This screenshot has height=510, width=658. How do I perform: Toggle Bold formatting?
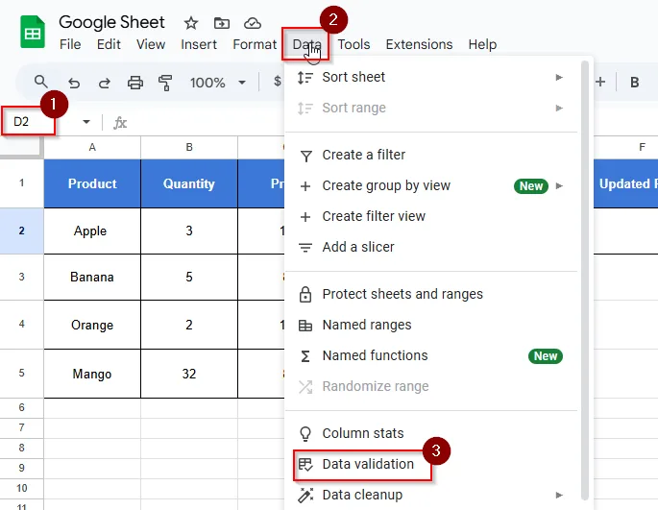point(635,83)
